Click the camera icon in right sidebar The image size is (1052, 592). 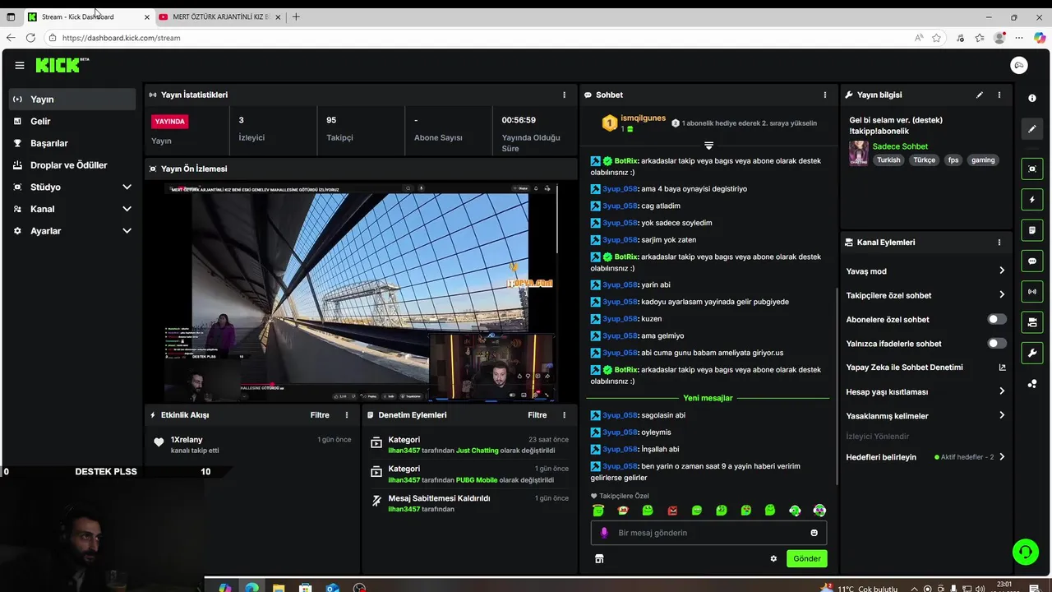[1032, 322]
